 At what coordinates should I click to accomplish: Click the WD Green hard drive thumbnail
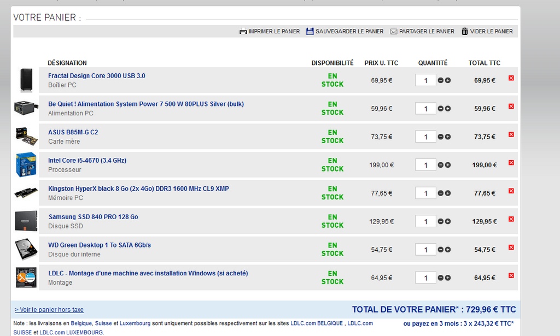click(x=26, y=249)
